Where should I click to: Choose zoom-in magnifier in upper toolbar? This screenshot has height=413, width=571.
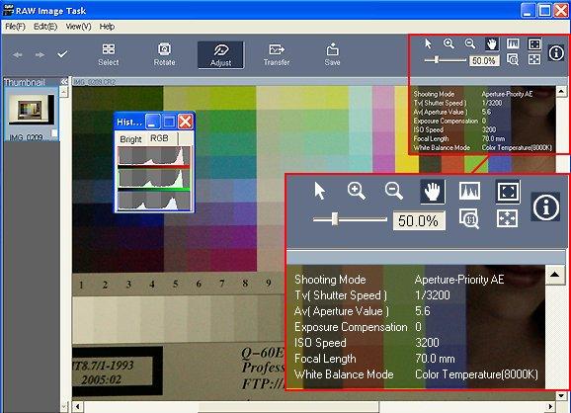(449, 44)
